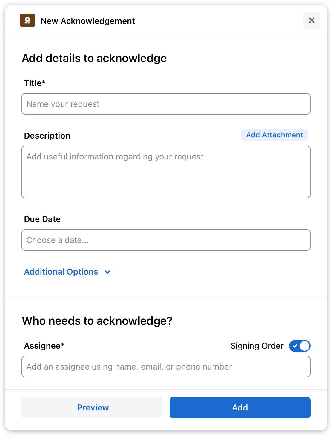
Task: Open Add Attachment for the description
Action: click(274, 135)
